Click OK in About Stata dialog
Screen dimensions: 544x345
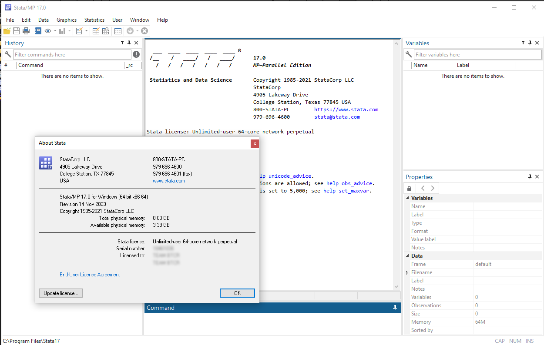(x=237, y=293)
